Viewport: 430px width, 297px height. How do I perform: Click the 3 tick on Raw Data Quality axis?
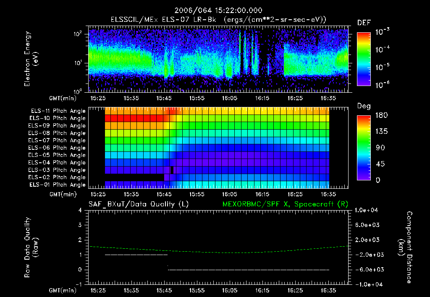coord(80,225)
